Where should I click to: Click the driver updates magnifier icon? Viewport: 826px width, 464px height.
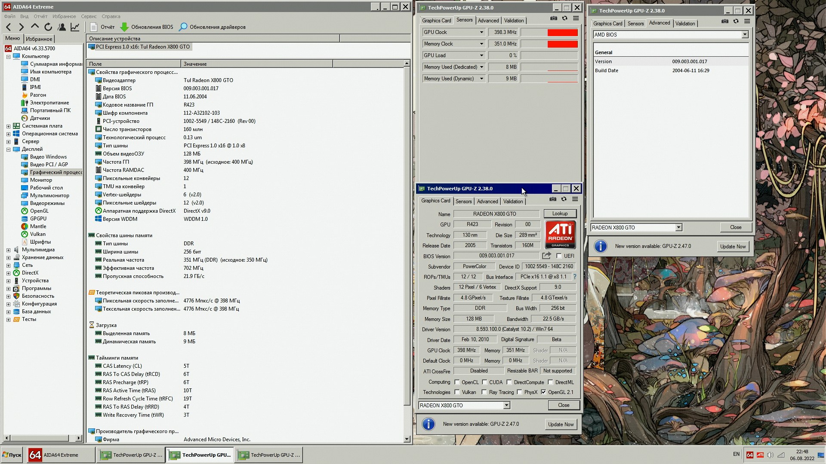tap(183, 27)
